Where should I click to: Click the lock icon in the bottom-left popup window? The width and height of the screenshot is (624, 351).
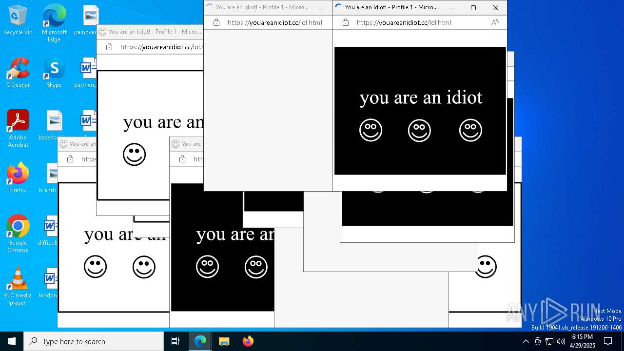coord(70,159)
